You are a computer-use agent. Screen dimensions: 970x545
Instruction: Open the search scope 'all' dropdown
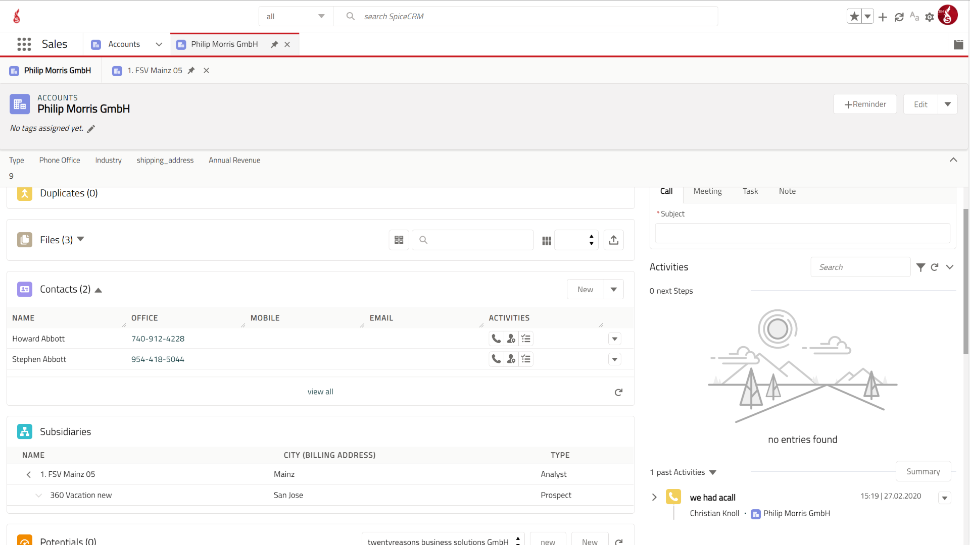(296, 16)
